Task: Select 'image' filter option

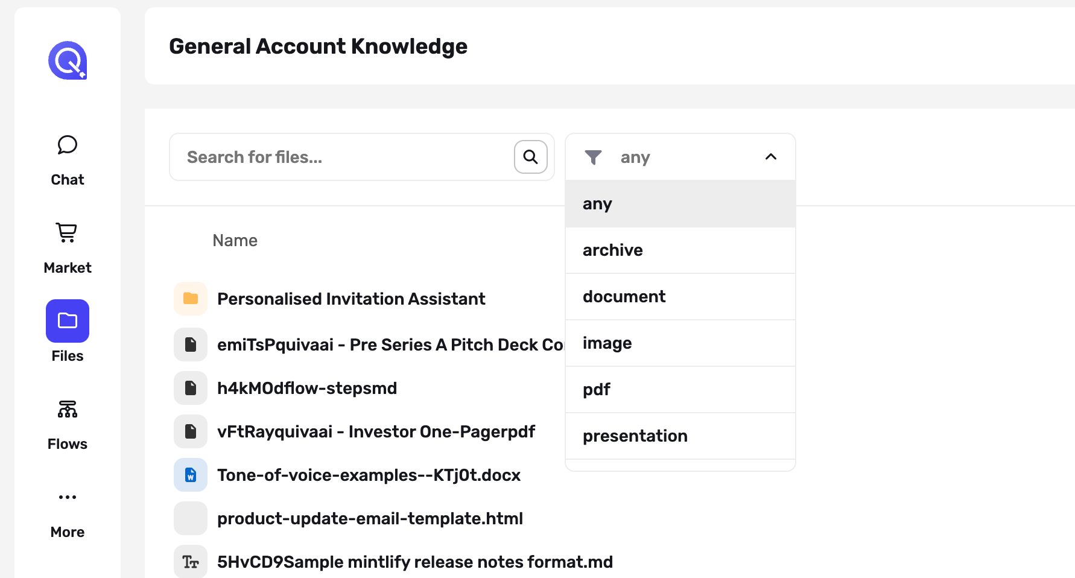Action: (x=680, y=343)
